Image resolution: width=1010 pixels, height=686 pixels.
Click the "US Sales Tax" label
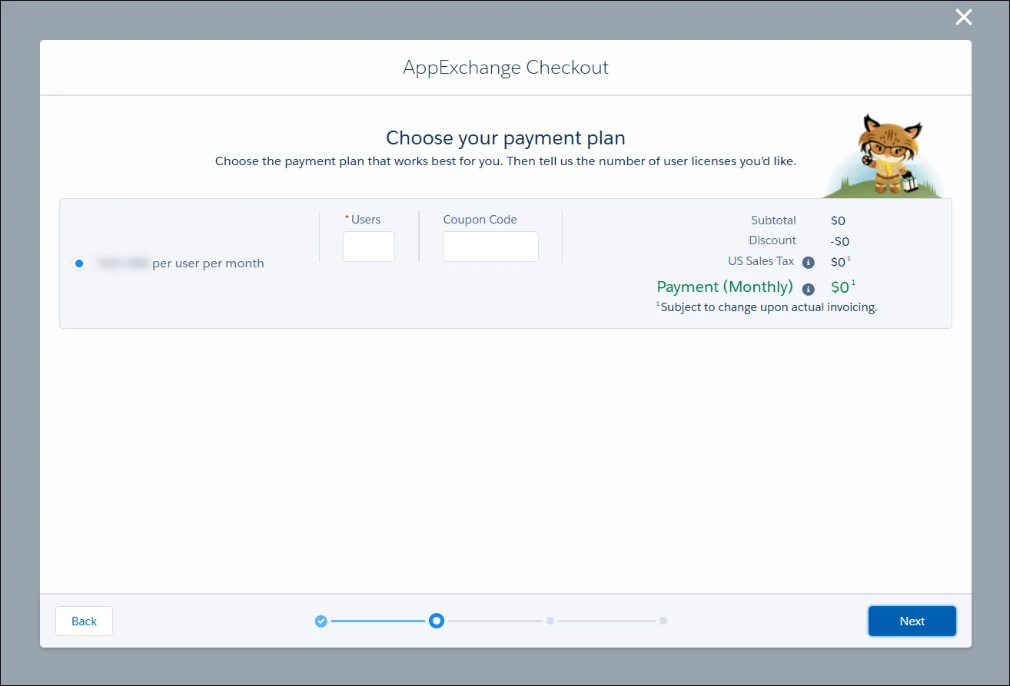pos(761,261)
